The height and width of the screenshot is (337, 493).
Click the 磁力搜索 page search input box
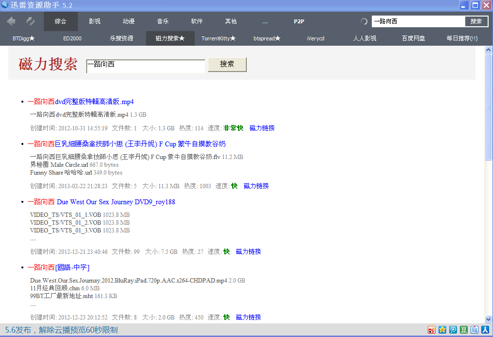point(146,66)
